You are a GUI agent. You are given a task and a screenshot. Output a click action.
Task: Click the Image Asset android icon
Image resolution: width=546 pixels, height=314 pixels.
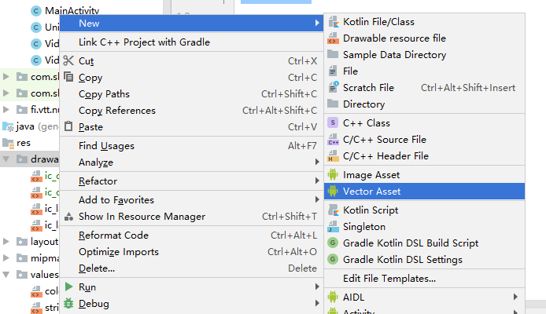[333, 174]
